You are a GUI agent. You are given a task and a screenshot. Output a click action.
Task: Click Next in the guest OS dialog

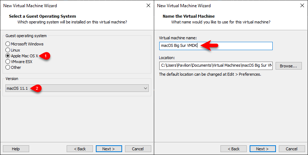109,149
